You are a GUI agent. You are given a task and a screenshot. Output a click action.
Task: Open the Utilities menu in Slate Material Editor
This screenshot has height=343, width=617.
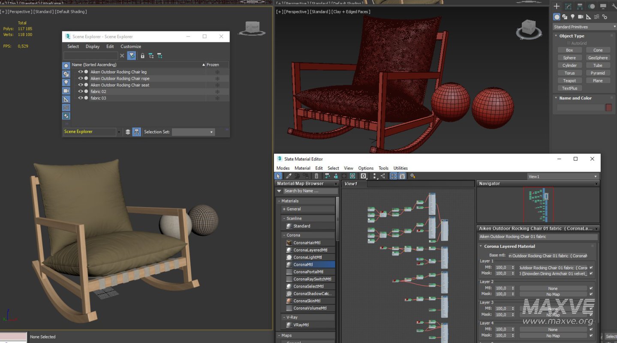coord(400,168)
